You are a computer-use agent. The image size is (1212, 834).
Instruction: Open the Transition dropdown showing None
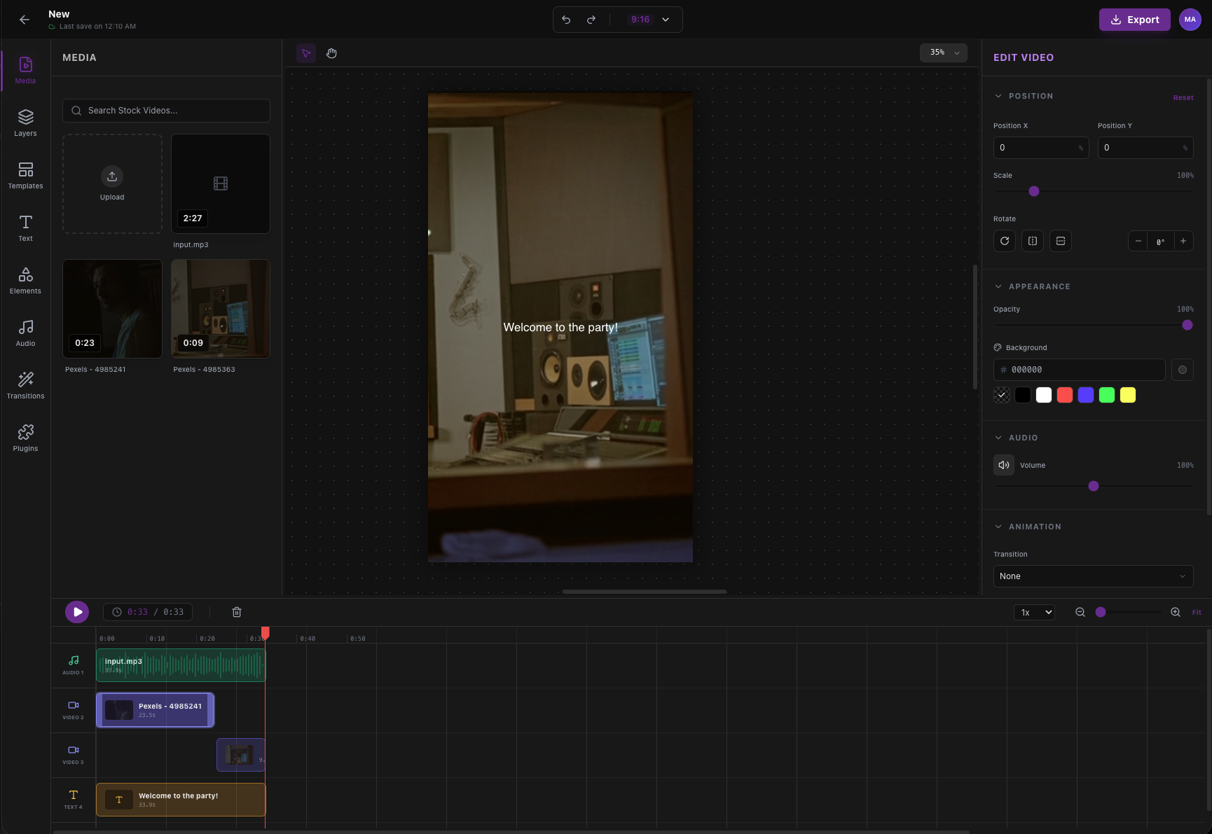pos(1093,576)
